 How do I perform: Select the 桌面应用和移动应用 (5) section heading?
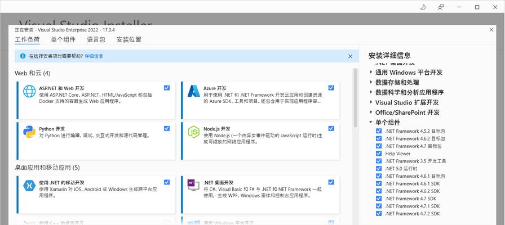(47, 168)
